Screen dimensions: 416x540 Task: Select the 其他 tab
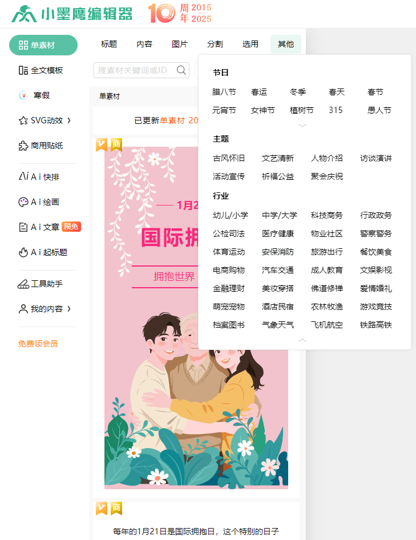[286, 44]
